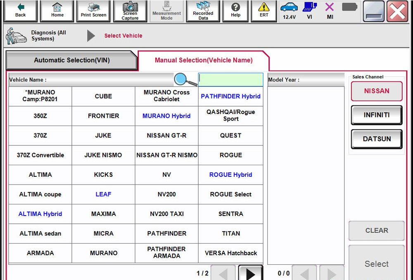Open Measurement Mode

point(166,11)
